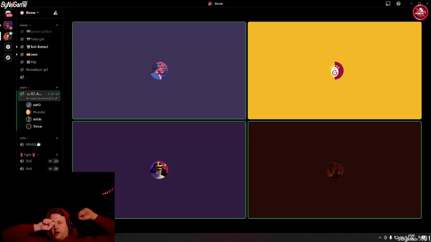The height and width of the screenshot is (242, 431).
Task: Open bot-komut text channel
Action: [x=38, y=47]
